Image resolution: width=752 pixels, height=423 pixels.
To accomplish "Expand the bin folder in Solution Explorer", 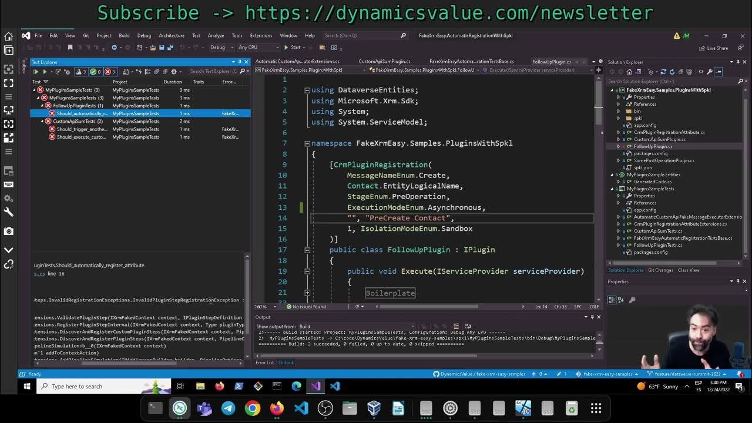I will (x=619, y=111).
